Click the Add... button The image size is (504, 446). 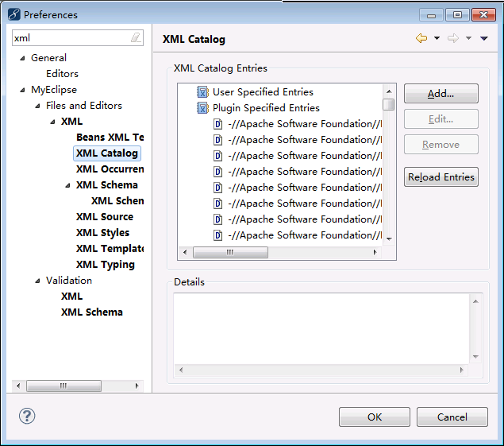[x=441, y=94]
